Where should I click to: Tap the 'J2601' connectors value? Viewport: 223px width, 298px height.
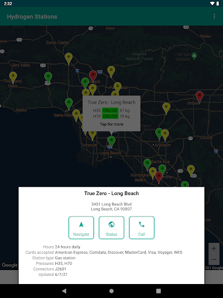pyautogui.click(x=60, y=269)
